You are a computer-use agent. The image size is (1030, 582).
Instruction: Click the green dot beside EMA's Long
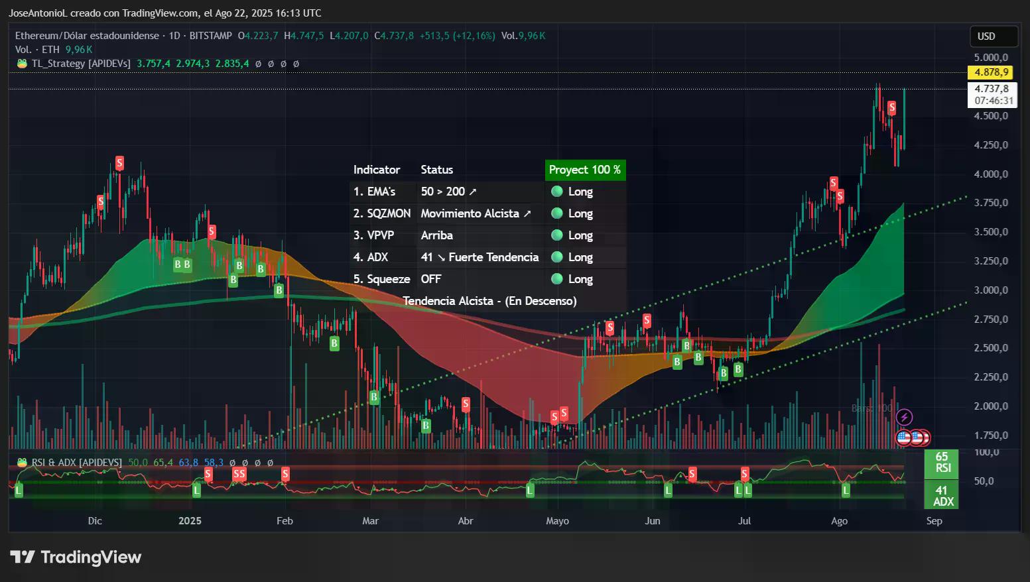click(557, 192)
